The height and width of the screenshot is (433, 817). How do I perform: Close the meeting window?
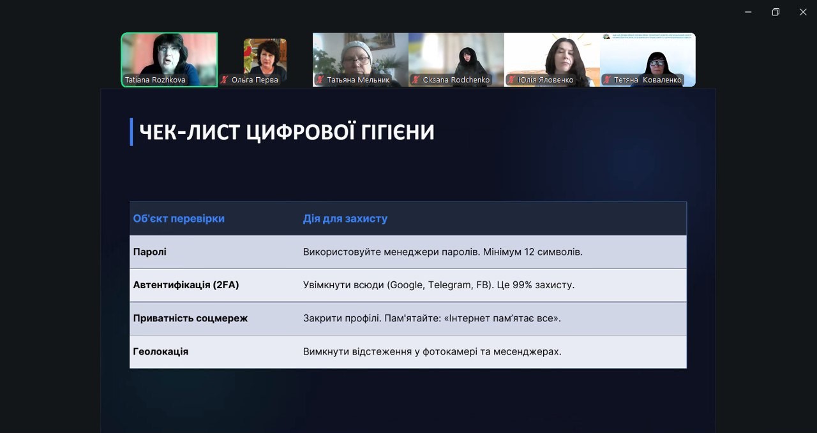point(803,12)
